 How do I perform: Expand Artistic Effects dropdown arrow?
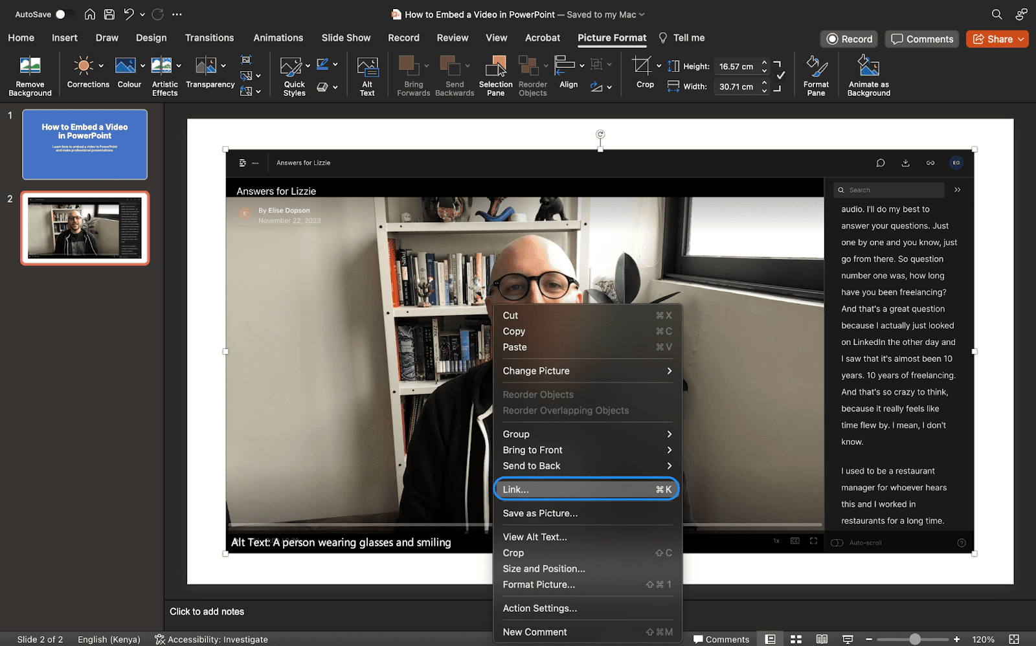[179, 66]
